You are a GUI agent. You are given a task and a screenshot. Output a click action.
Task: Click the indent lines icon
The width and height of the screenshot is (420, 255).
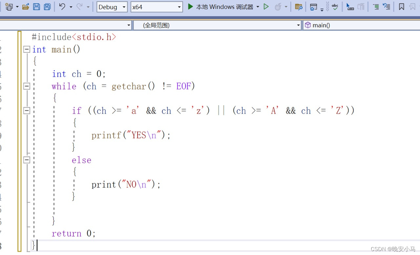pyautogui.click(x=376, y=7)
